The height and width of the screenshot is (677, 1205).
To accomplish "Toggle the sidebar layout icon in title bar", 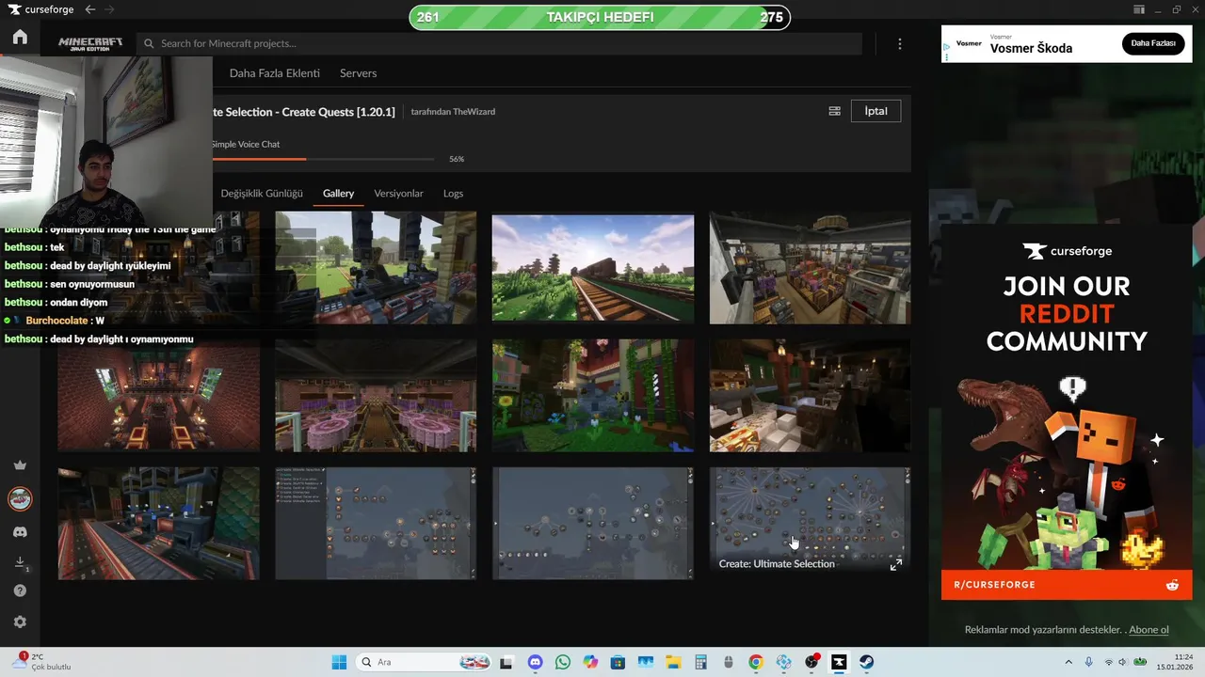I will point(1139,9).
